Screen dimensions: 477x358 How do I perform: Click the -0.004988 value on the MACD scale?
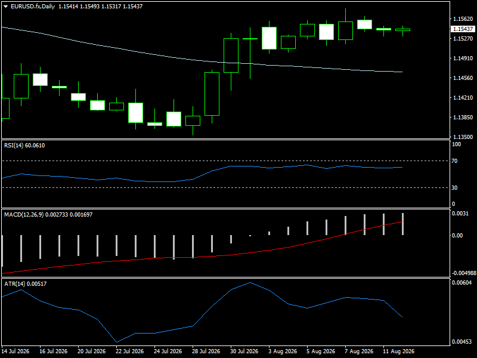click(464, 273)
